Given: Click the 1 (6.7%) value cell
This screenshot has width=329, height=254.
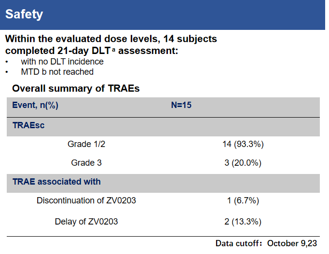Looking at the screenshot, I should [x=243, y=201].
